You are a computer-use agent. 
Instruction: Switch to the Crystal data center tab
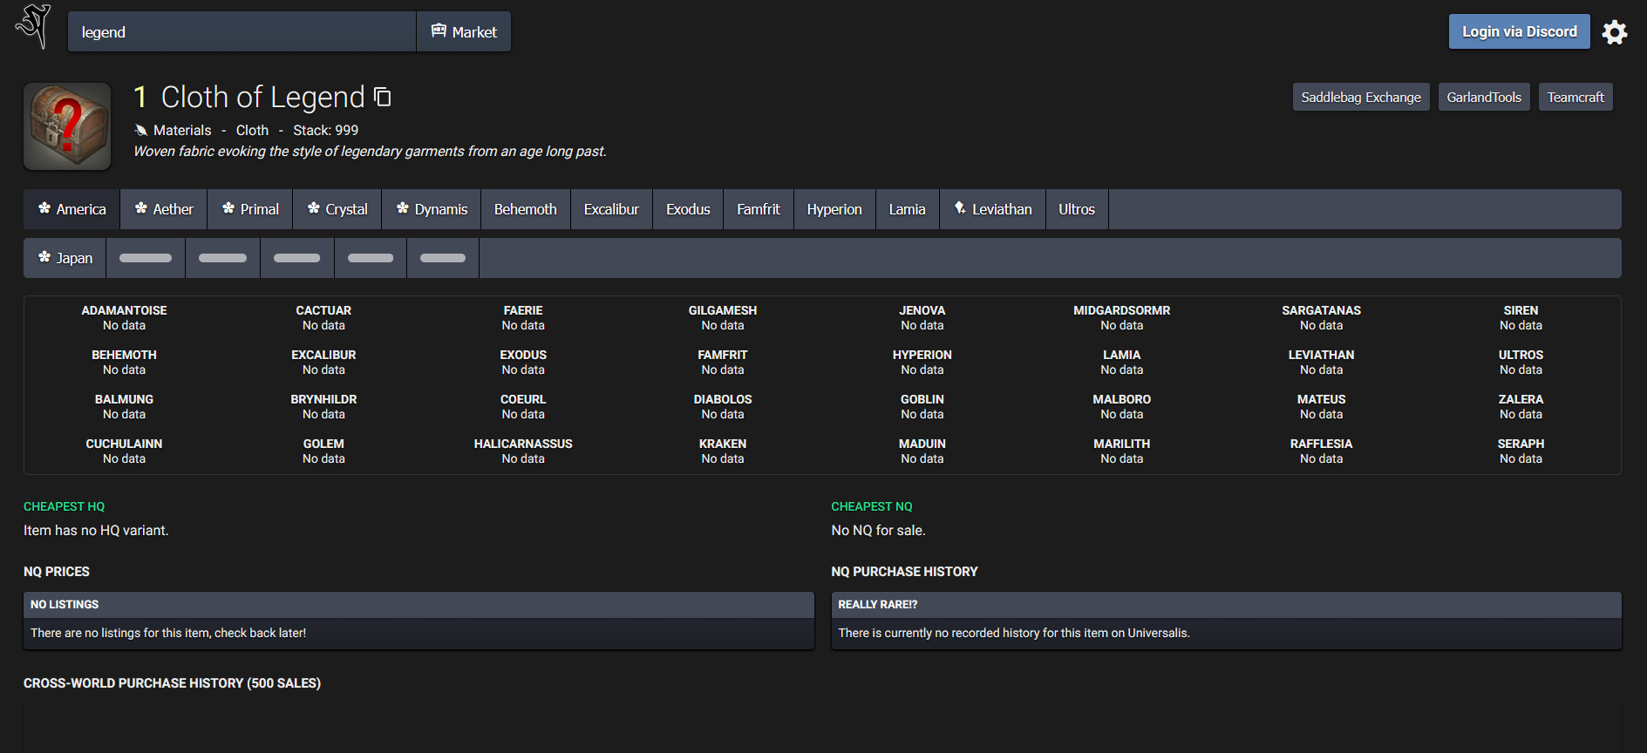(337, 209)
